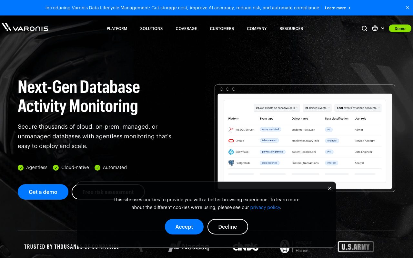413x258 pixels.
Task: Open the '21 alerted events' dropdown
Action: coord(317,108)
